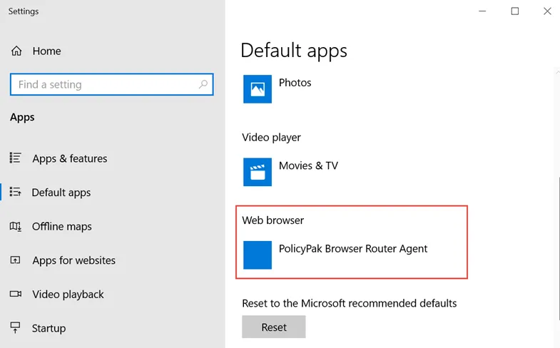Open Video playback via its camera icon
560x348 pixels.
[16, 295]
